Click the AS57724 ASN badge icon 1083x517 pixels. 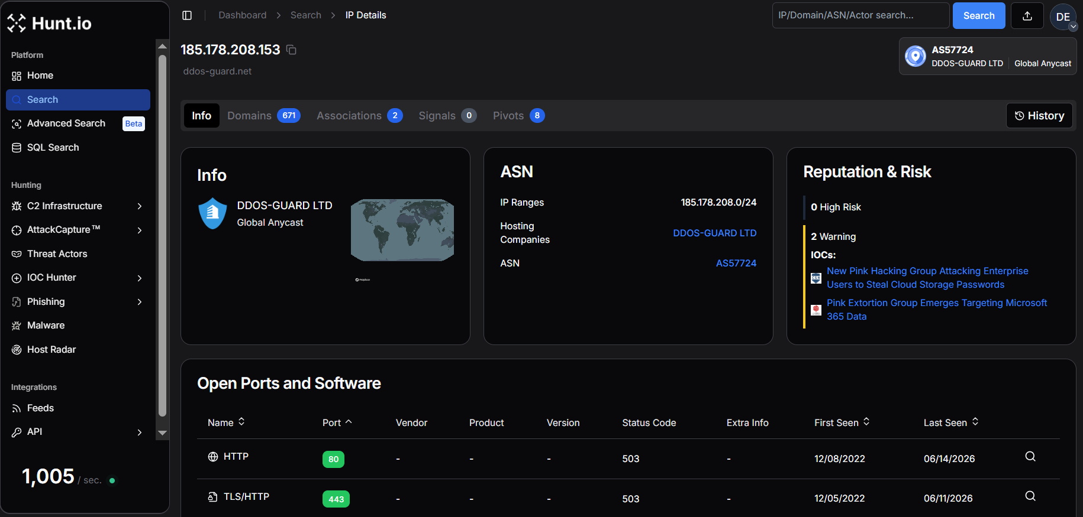click(916, 56)
